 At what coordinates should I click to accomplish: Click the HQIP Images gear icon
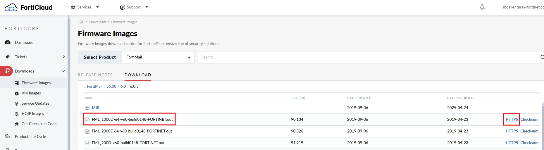pyautogui.click(x=17, y=114)
